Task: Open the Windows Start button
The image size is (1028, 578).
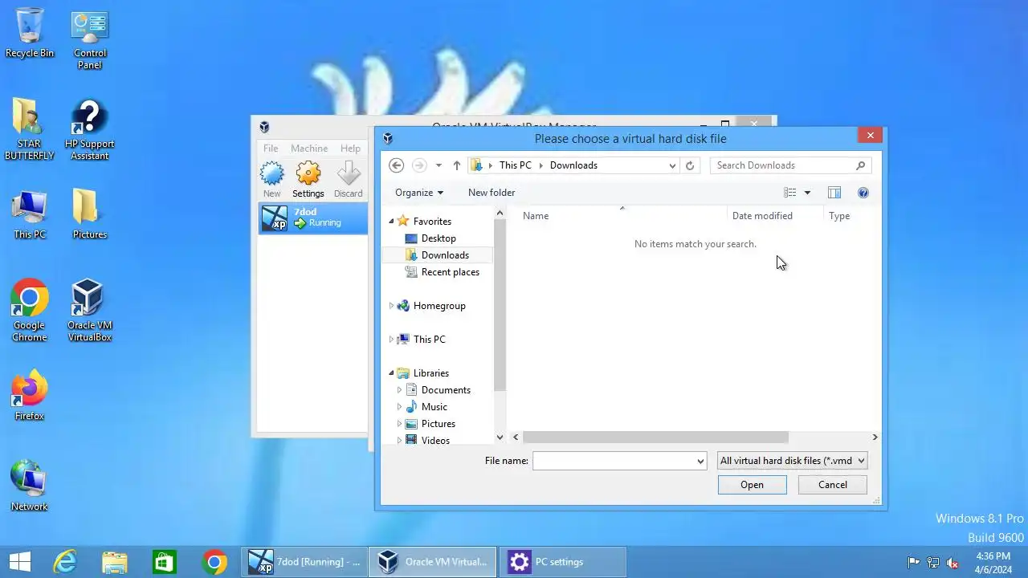Action: [x=19, y=562]
